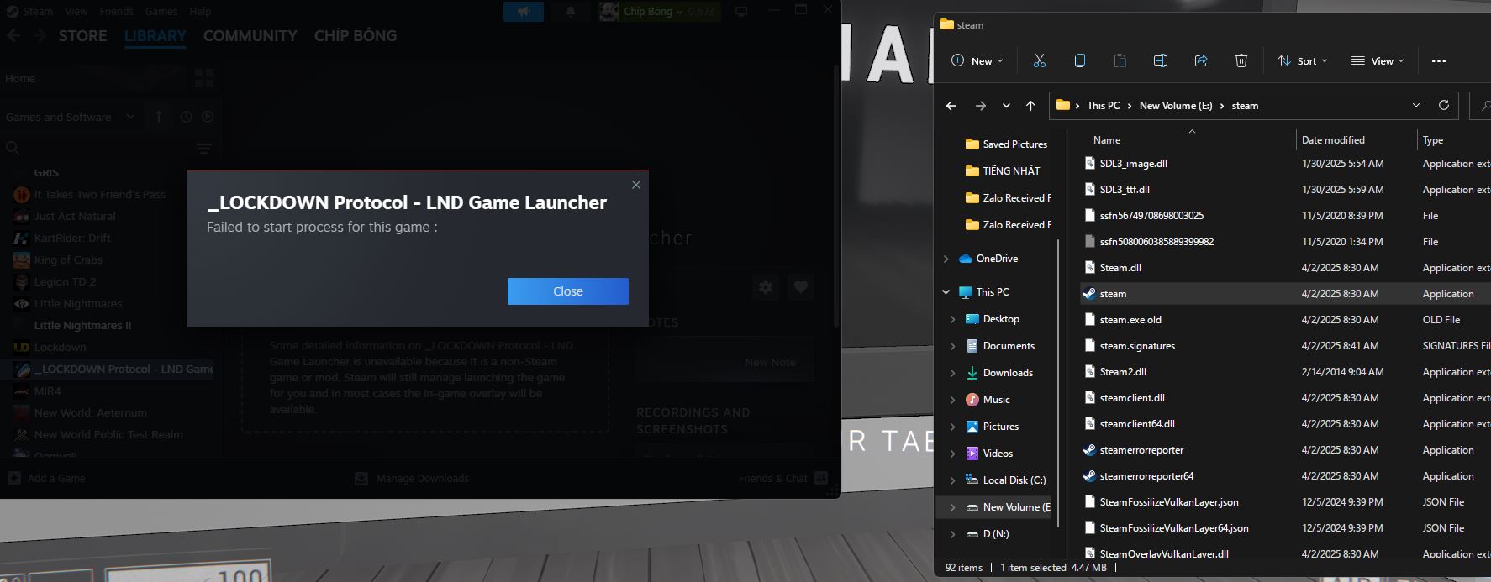The width and height of the screenshot is (1491, 582).
Task: Expand the Downloads tree node
Action: pyautogui.click(x=952, y=373)
